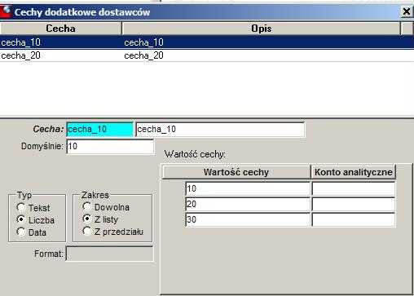
Task: Close the Cechy dodatkowe dostawców window
Action: tap(407, 11)
